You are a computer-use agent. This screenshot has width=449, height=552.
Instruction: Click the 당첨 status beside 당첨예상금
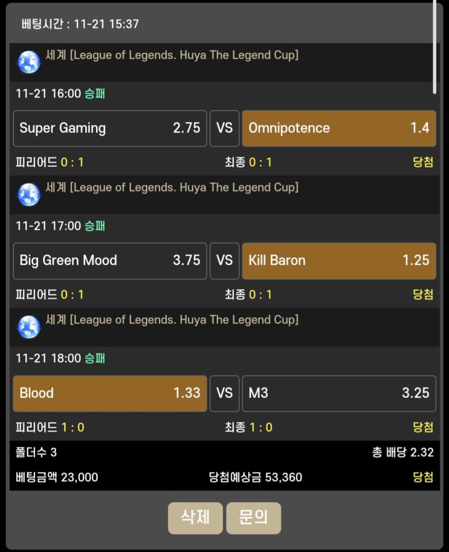click(423, 477)
